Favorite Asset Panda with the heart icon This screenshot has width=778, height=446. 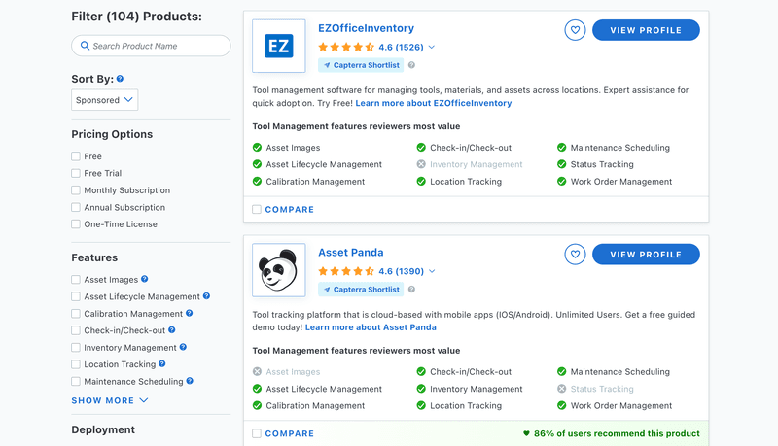click(x=575, y=255)
